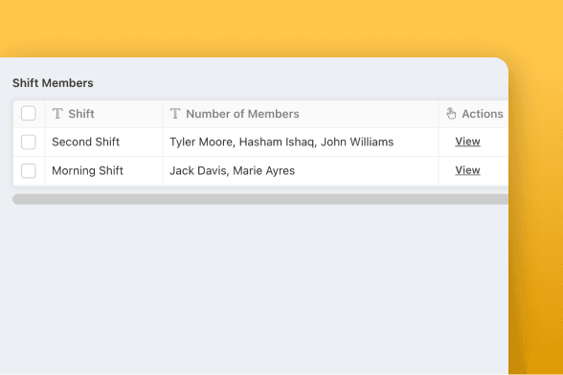Select the Morning Shift cell
Screen dimensions: 563x375
[x=103, y=171]
